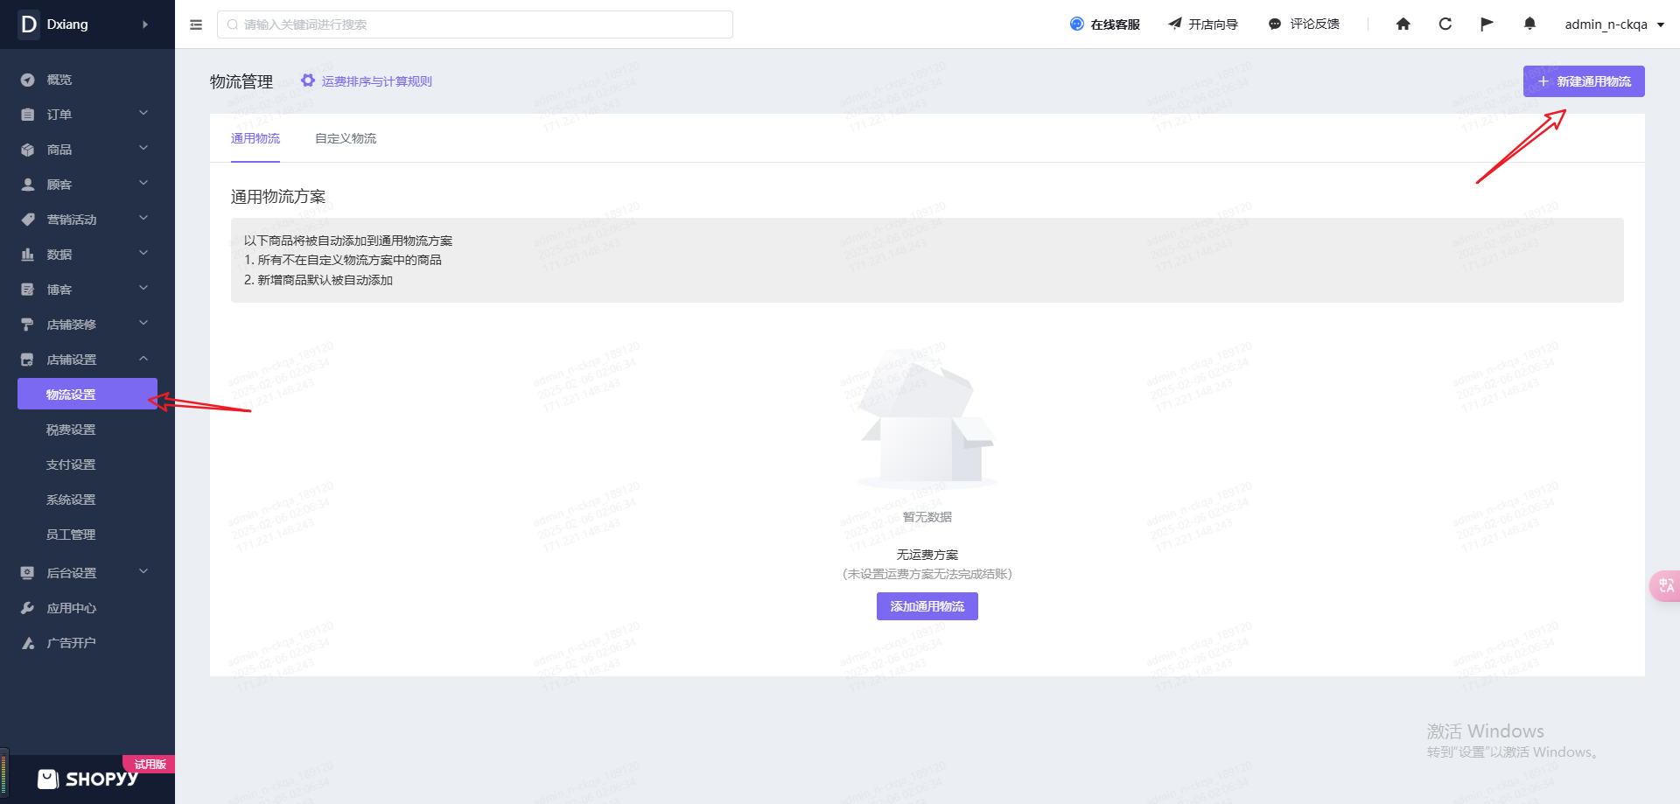Focus the keyword search input field
This screenshot has width=1680, height=804.
pyautogui.click(x=475, y=24)
